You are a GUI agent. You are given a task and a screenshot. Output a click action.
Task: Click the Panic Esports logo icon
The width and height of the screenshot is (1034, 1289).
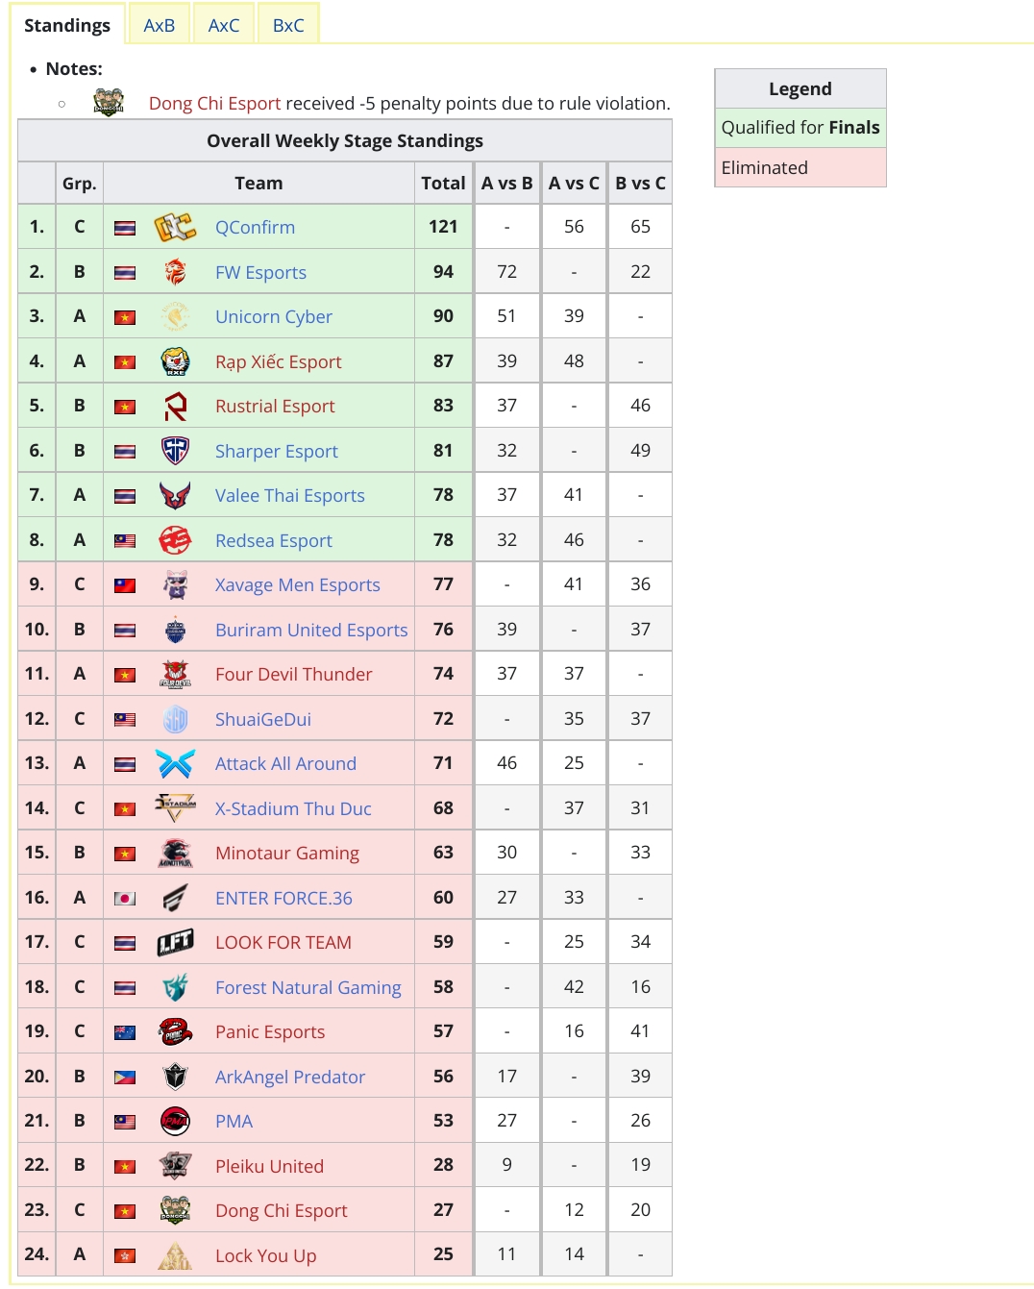point(175,1032)
